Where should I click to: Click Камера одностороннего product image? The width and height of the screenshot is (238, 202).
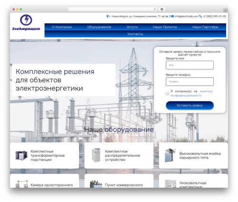(x=22, y=184)
